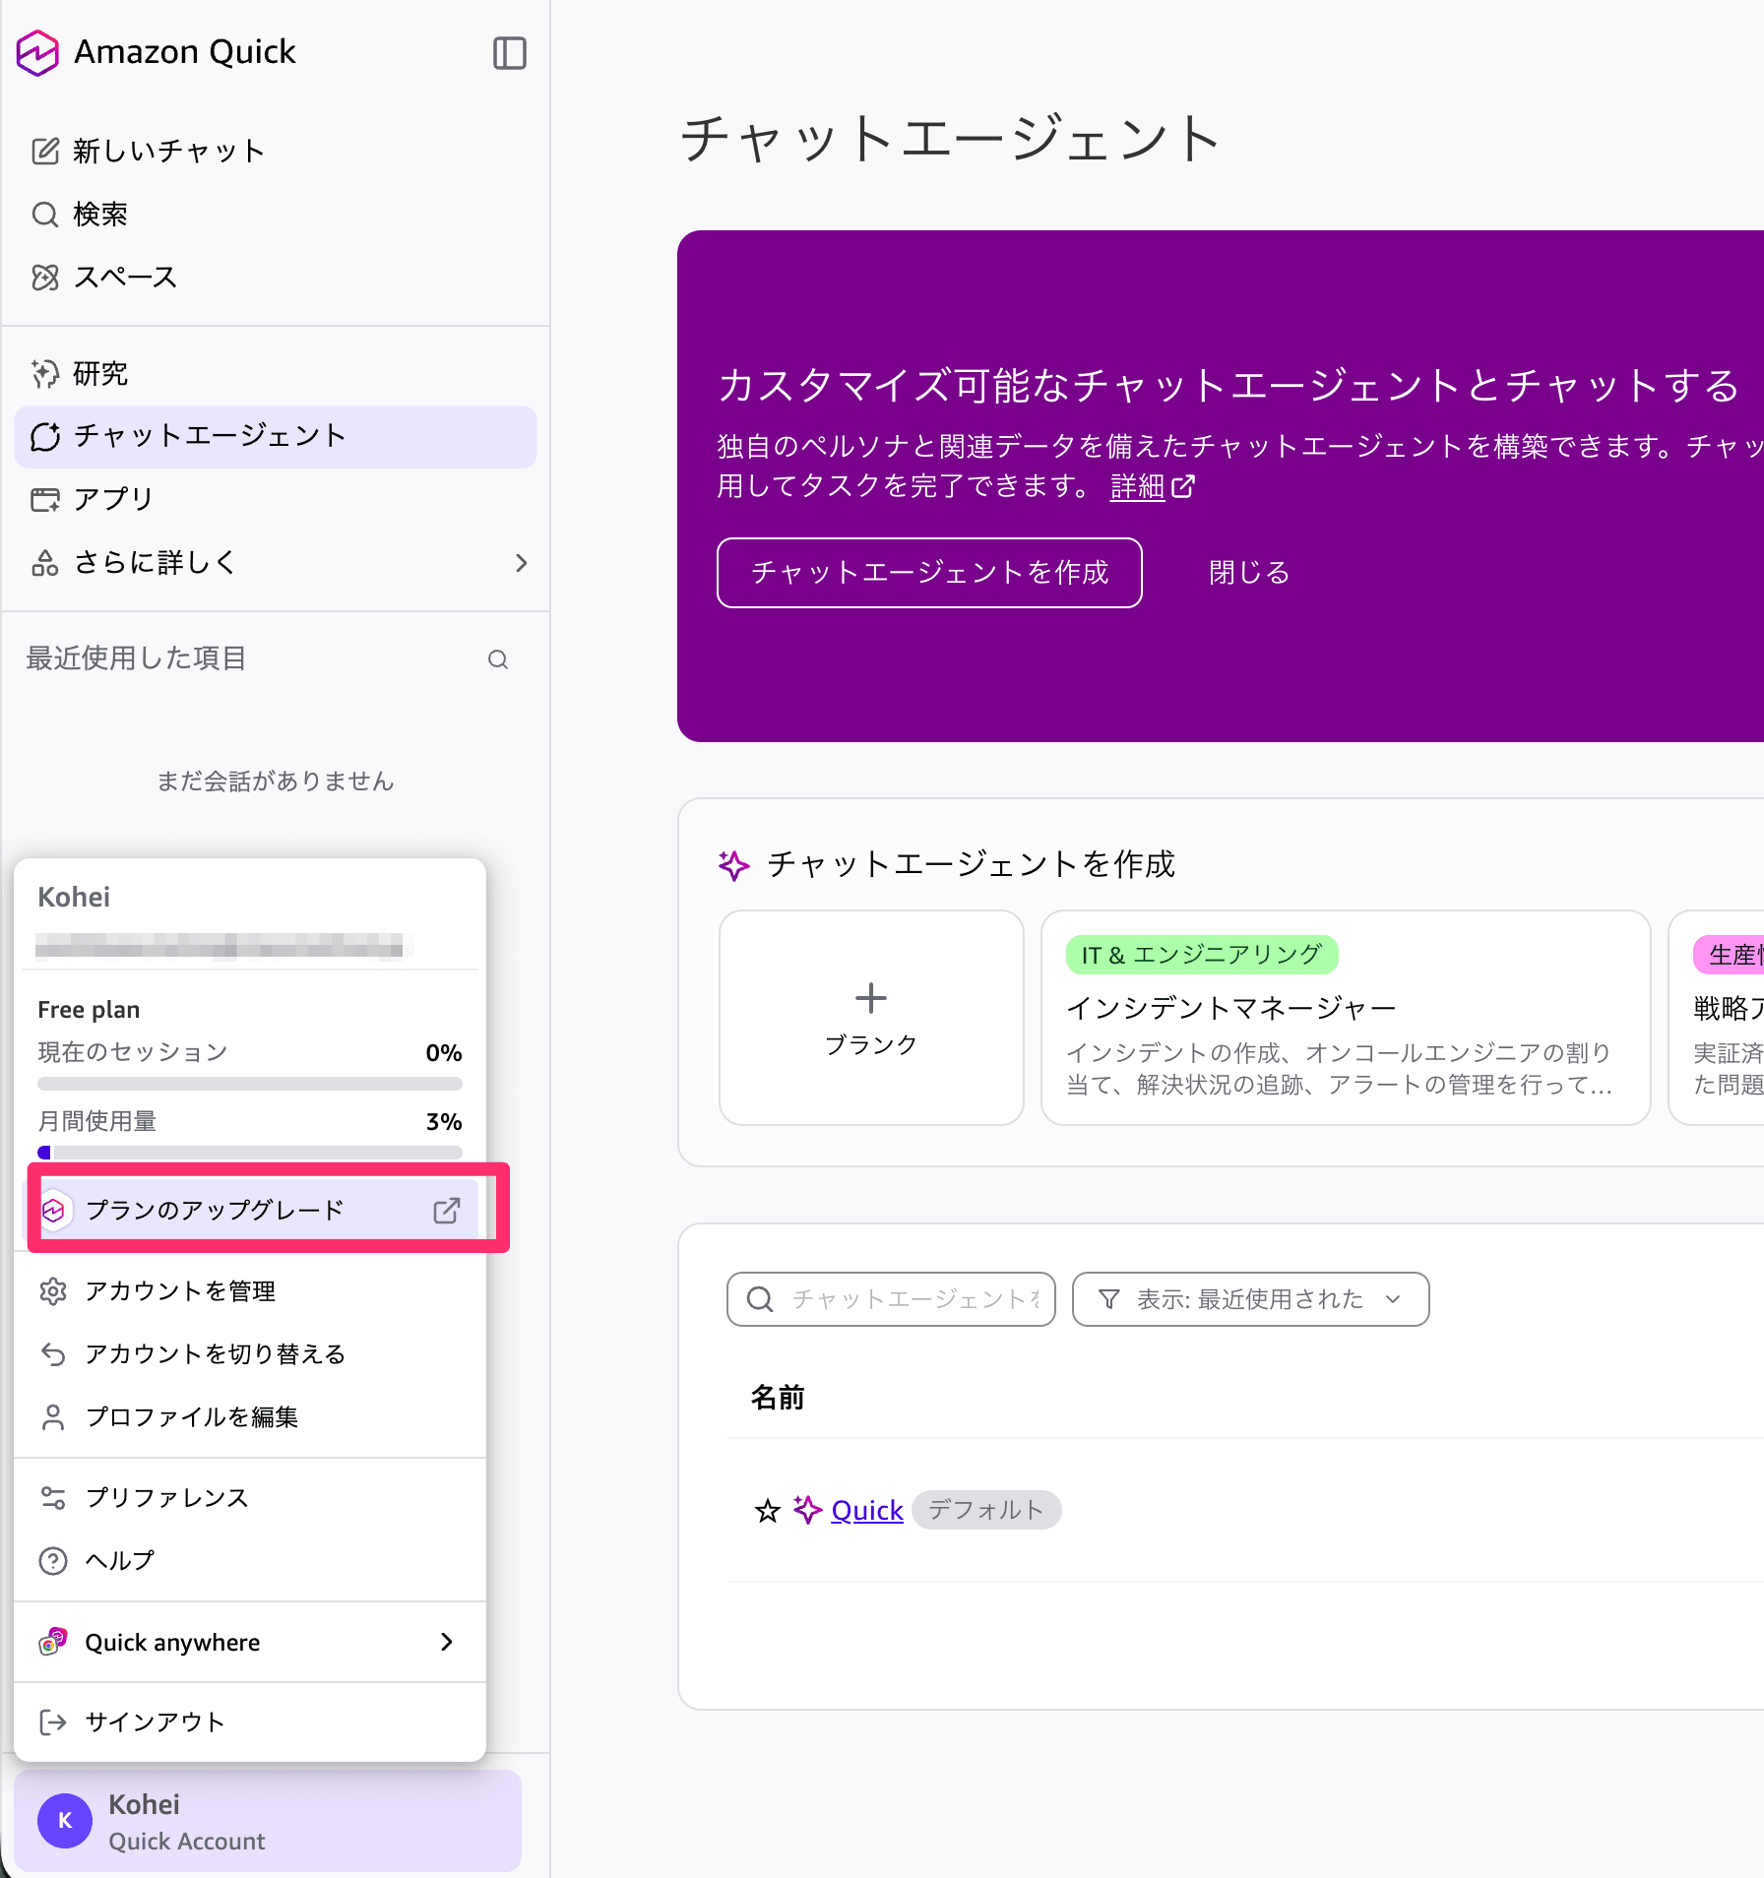Click the まだ会話がありません text

[276, 782]
